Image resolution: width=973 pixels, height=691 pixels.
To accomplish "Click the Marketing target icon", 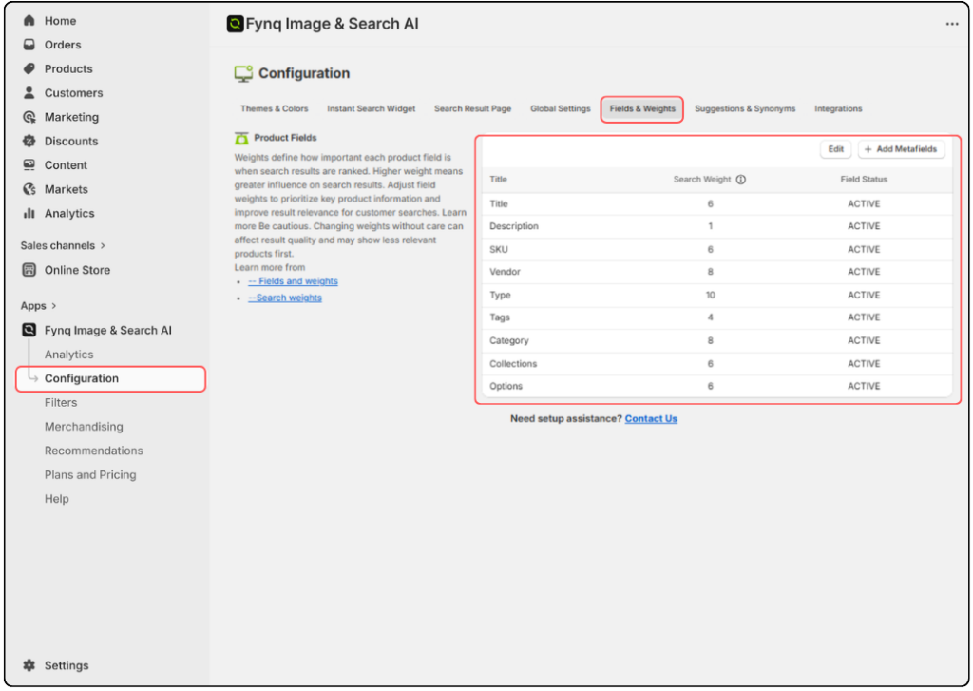I will pyautogui.click(x=29, y=117).
